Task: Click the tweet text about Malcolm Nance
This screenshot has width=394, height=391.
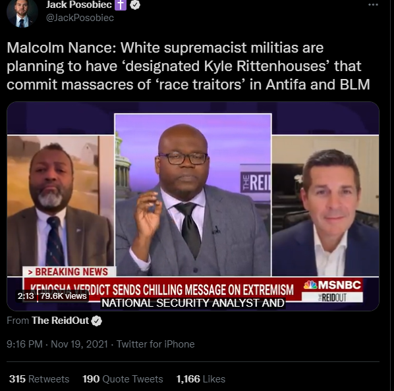Action: pos(188,66)
